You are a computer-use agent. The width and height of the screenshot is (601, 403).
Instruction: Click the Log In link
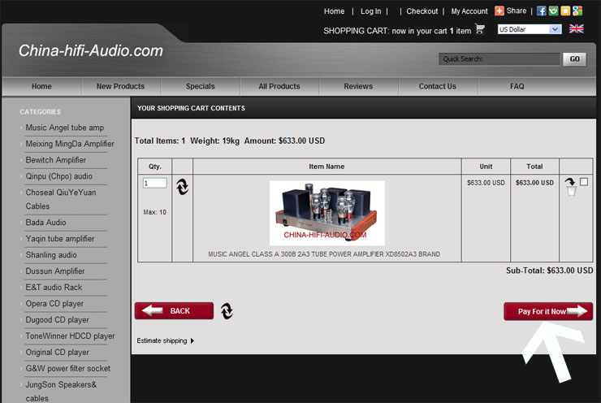(x=370, y=11)
